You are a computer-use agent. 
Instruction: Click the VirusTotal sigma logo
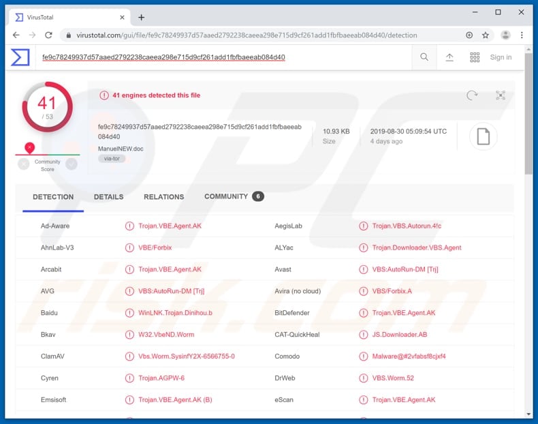(20, 57)
